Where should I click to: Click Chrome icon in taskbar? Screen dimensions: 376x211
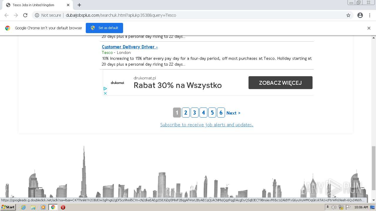(x=53, y=207)
